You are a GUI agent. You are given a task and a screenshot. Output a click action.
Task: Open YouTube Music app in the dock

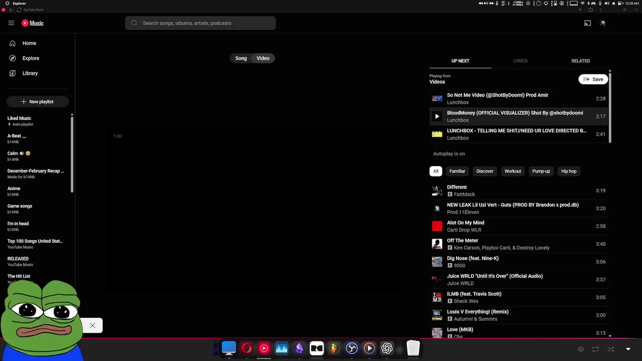coord(264,348)
